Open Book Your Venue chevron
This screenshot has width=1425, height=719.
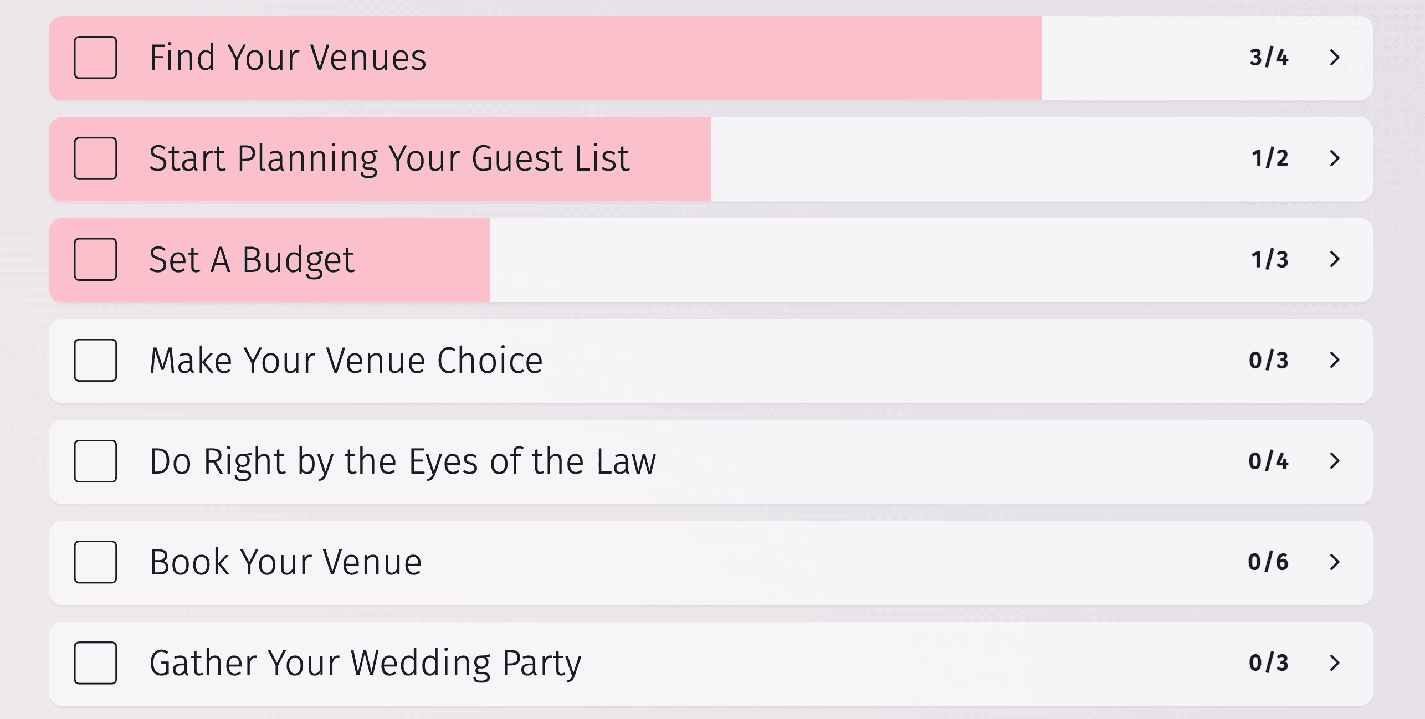[1335, 562]
